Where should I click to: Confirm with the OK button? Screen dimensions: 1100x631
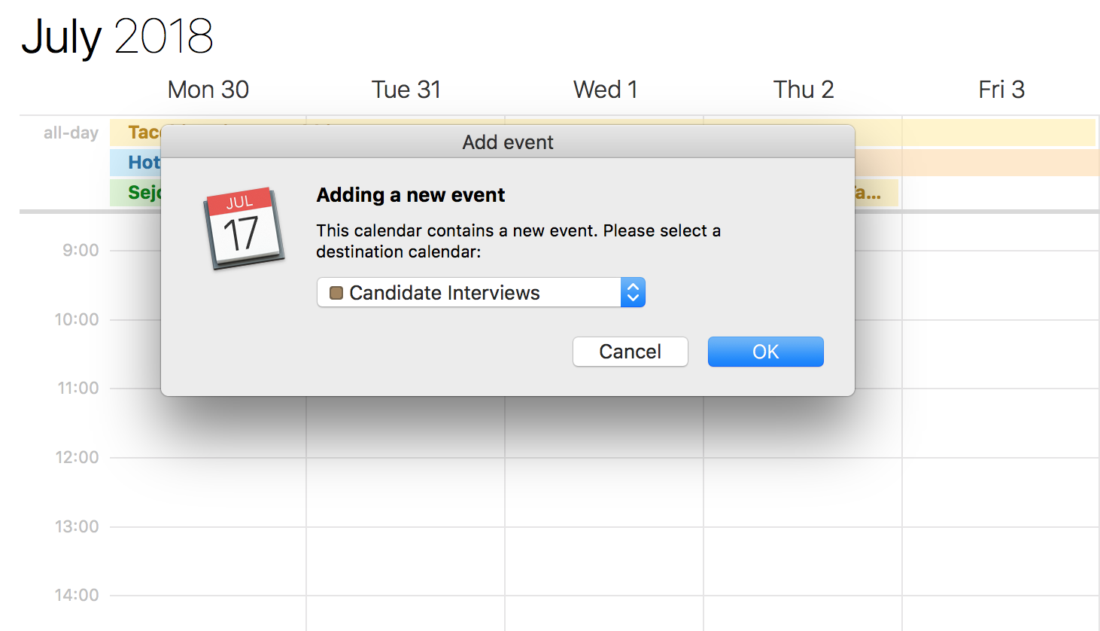click(x=765, y=352)
